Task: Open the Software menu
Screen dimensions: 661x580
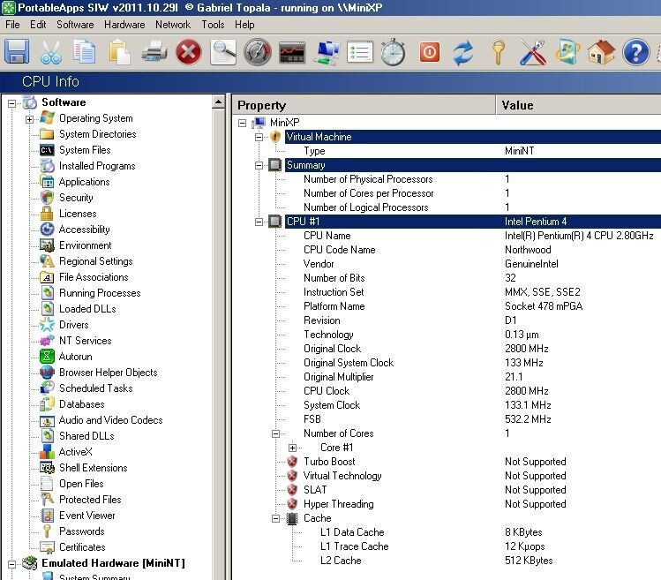Action: (x=75, y=25)
